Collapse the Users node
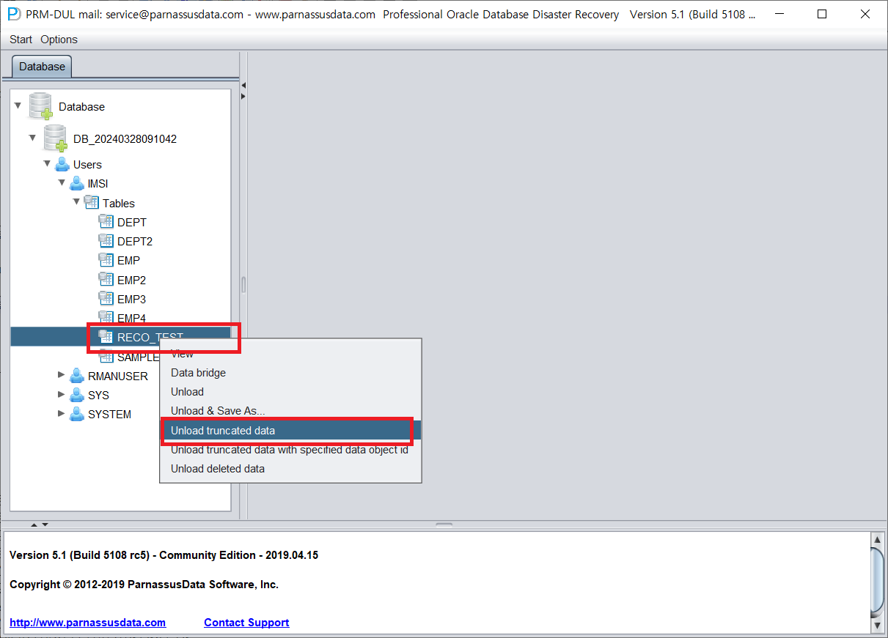 [47, 163]
